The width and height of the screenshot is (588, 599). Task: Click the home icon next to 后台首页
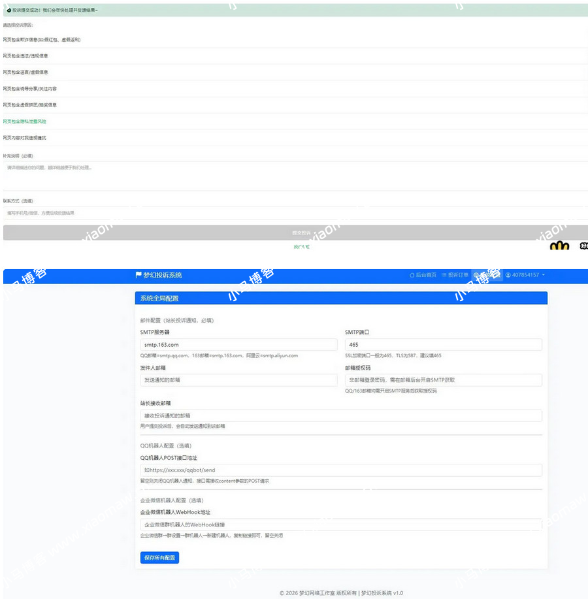(412, 275)
